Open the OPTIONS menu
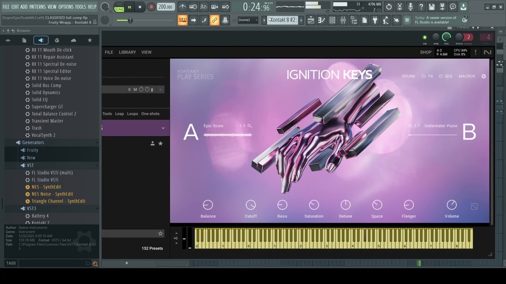This screenshot has height=284, width=506. pos(66,7)
